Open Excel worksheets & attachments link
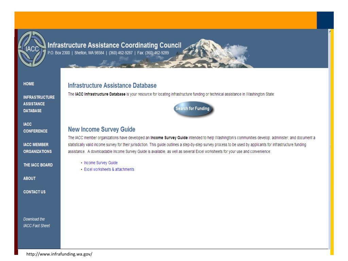This screenshot has width=348, height=261. point(109,169)
